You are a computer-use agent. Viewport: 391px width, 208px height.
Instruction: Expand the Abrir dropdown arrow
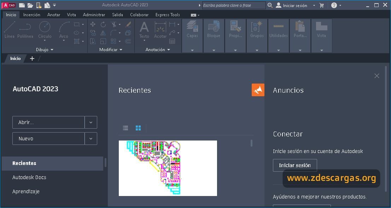click(x=91, y=122)
